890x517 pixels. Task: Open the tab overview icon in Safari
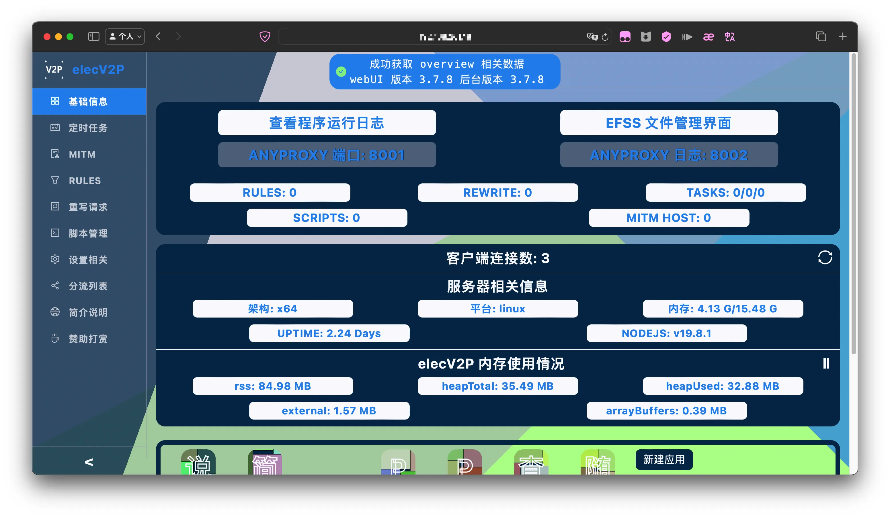821,37
